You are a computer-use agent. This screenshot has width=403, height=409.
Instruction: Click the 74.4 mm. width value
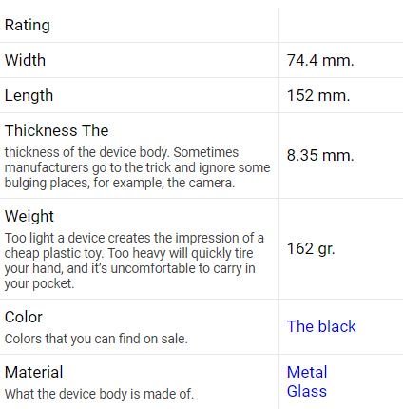pos(320,60)
